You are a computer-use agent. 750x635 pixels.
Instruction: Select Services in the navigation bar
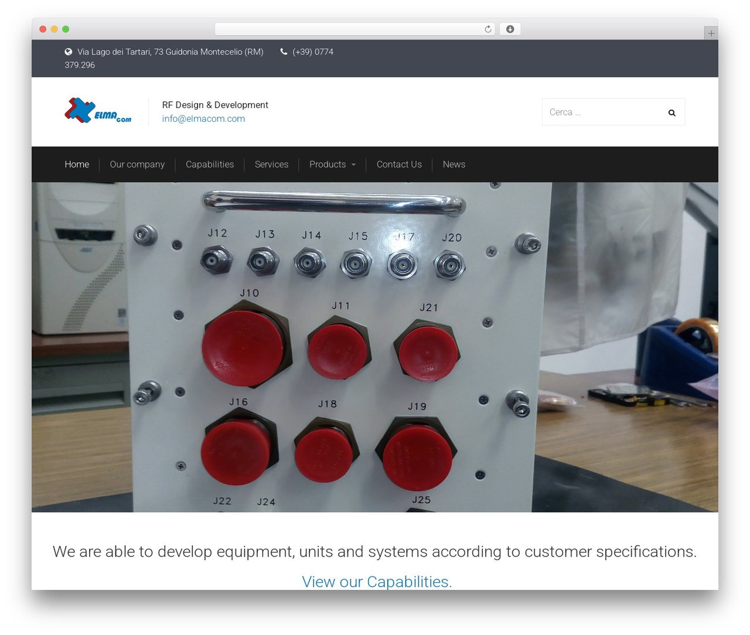271,165
